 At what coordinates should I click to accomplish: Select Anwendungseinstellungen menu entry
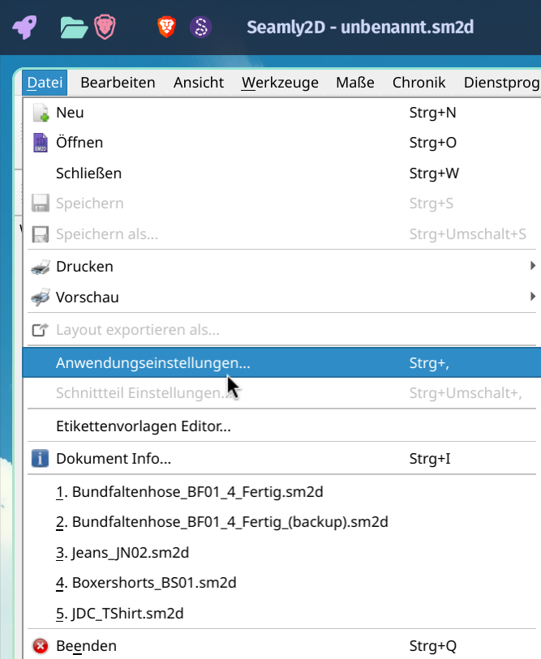(x=152, y=363)
